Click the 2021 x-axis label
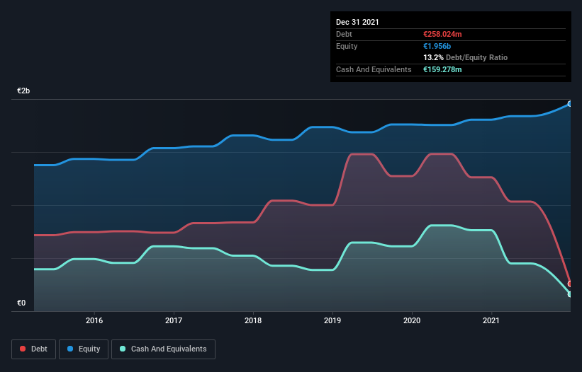 (x=491, y=320)
